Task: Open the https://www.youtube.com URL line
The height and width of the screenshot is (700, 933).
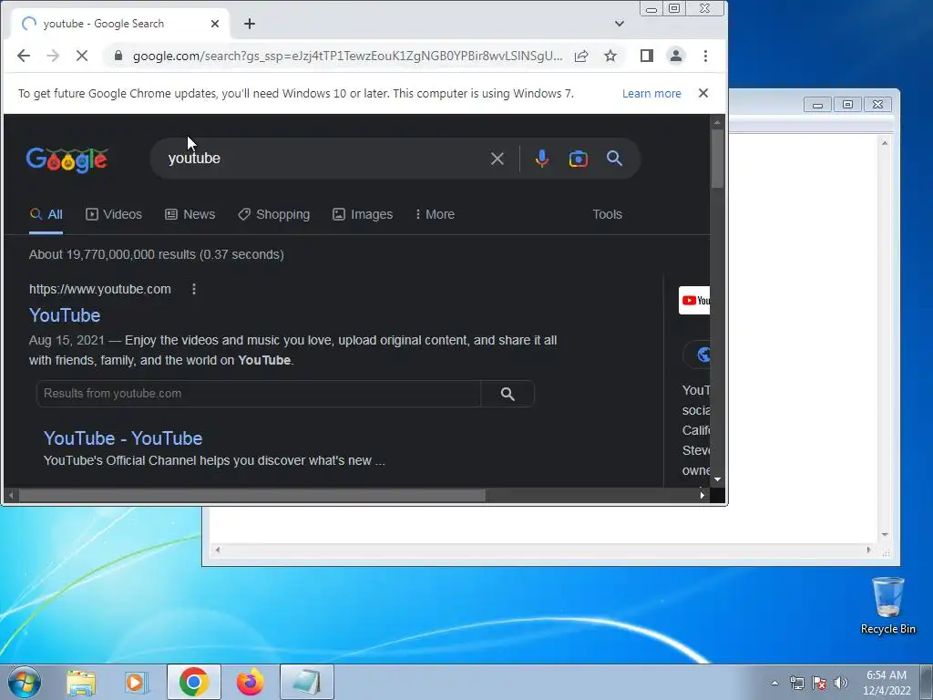Action: click(x=100, y=289)
